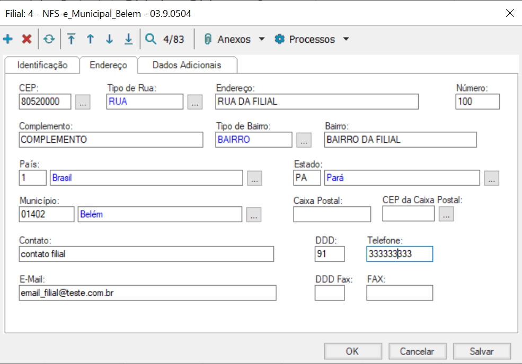Select the Endereço tab
The width and height of the screenshot is (522, 364).
(109, 65)
